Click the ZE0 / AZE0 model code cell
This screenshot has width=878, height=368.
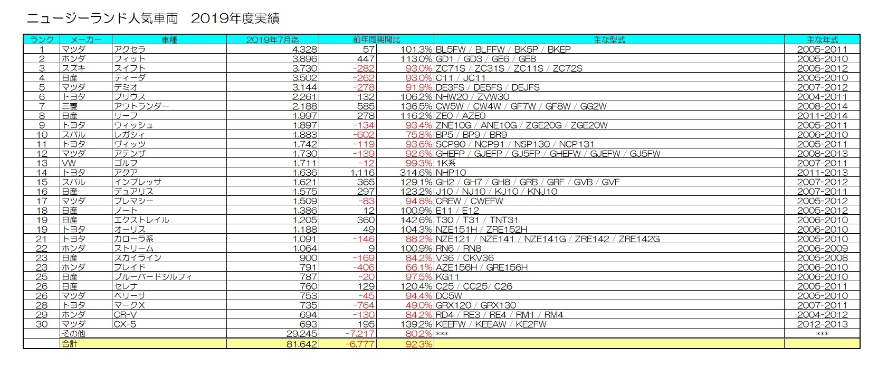tap(609, 115)
